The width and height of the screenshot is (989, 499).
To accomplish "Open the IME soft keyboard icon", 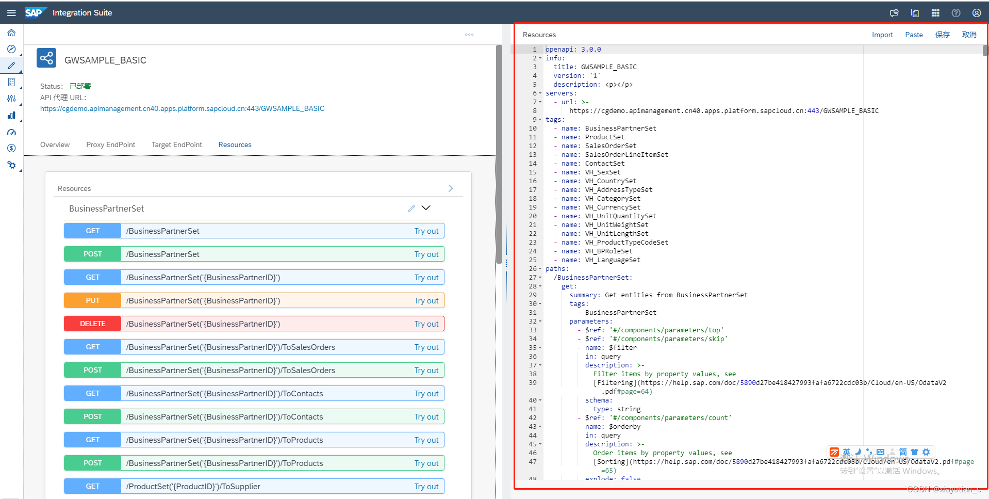I will [x=880, y=452].
